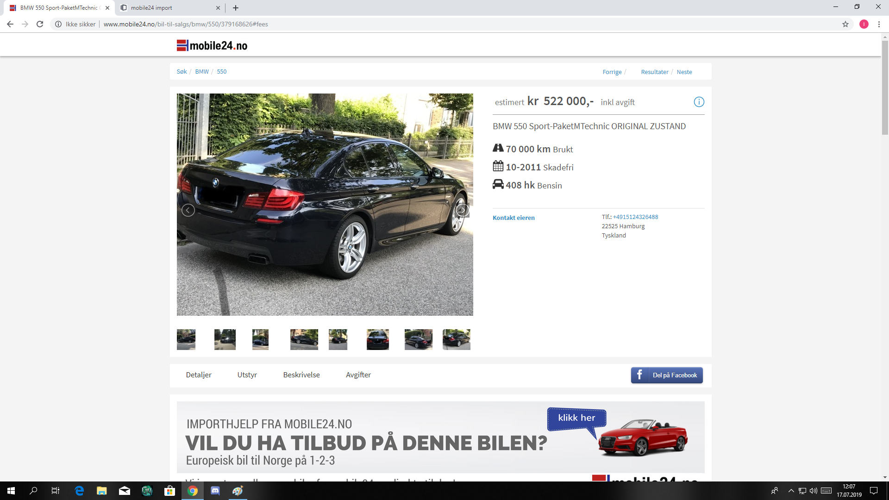This screenshot has height=500, width=889.
Task: Click the 550 breadcrumb link
Action: [x=222, y=71]
